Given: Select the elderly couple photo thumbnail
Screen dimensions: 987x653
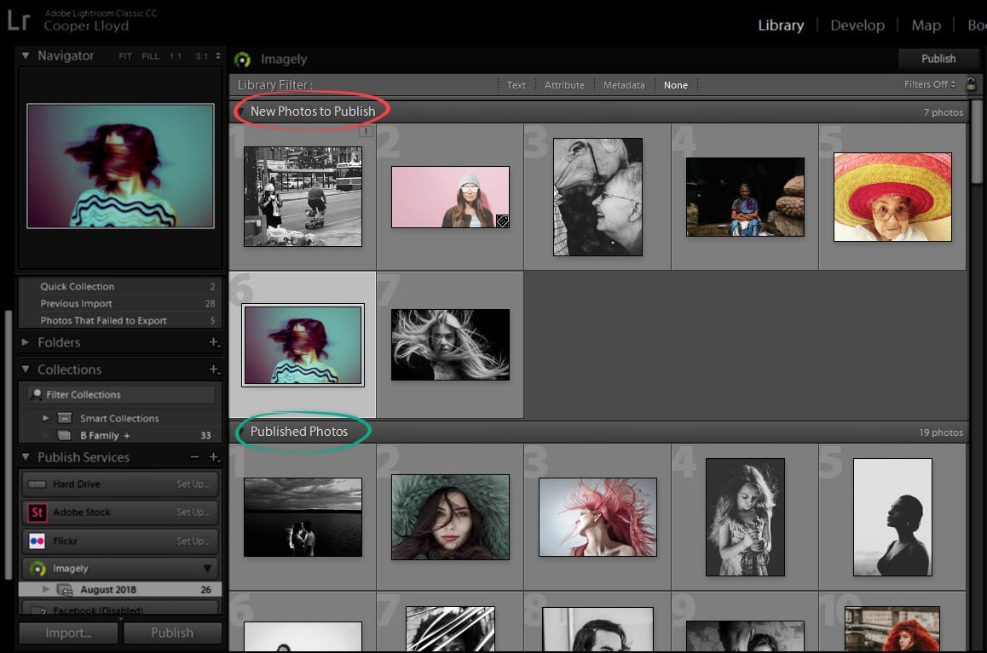Looking at the screenshot, I should pyautogui.click(x=597, y=197).
